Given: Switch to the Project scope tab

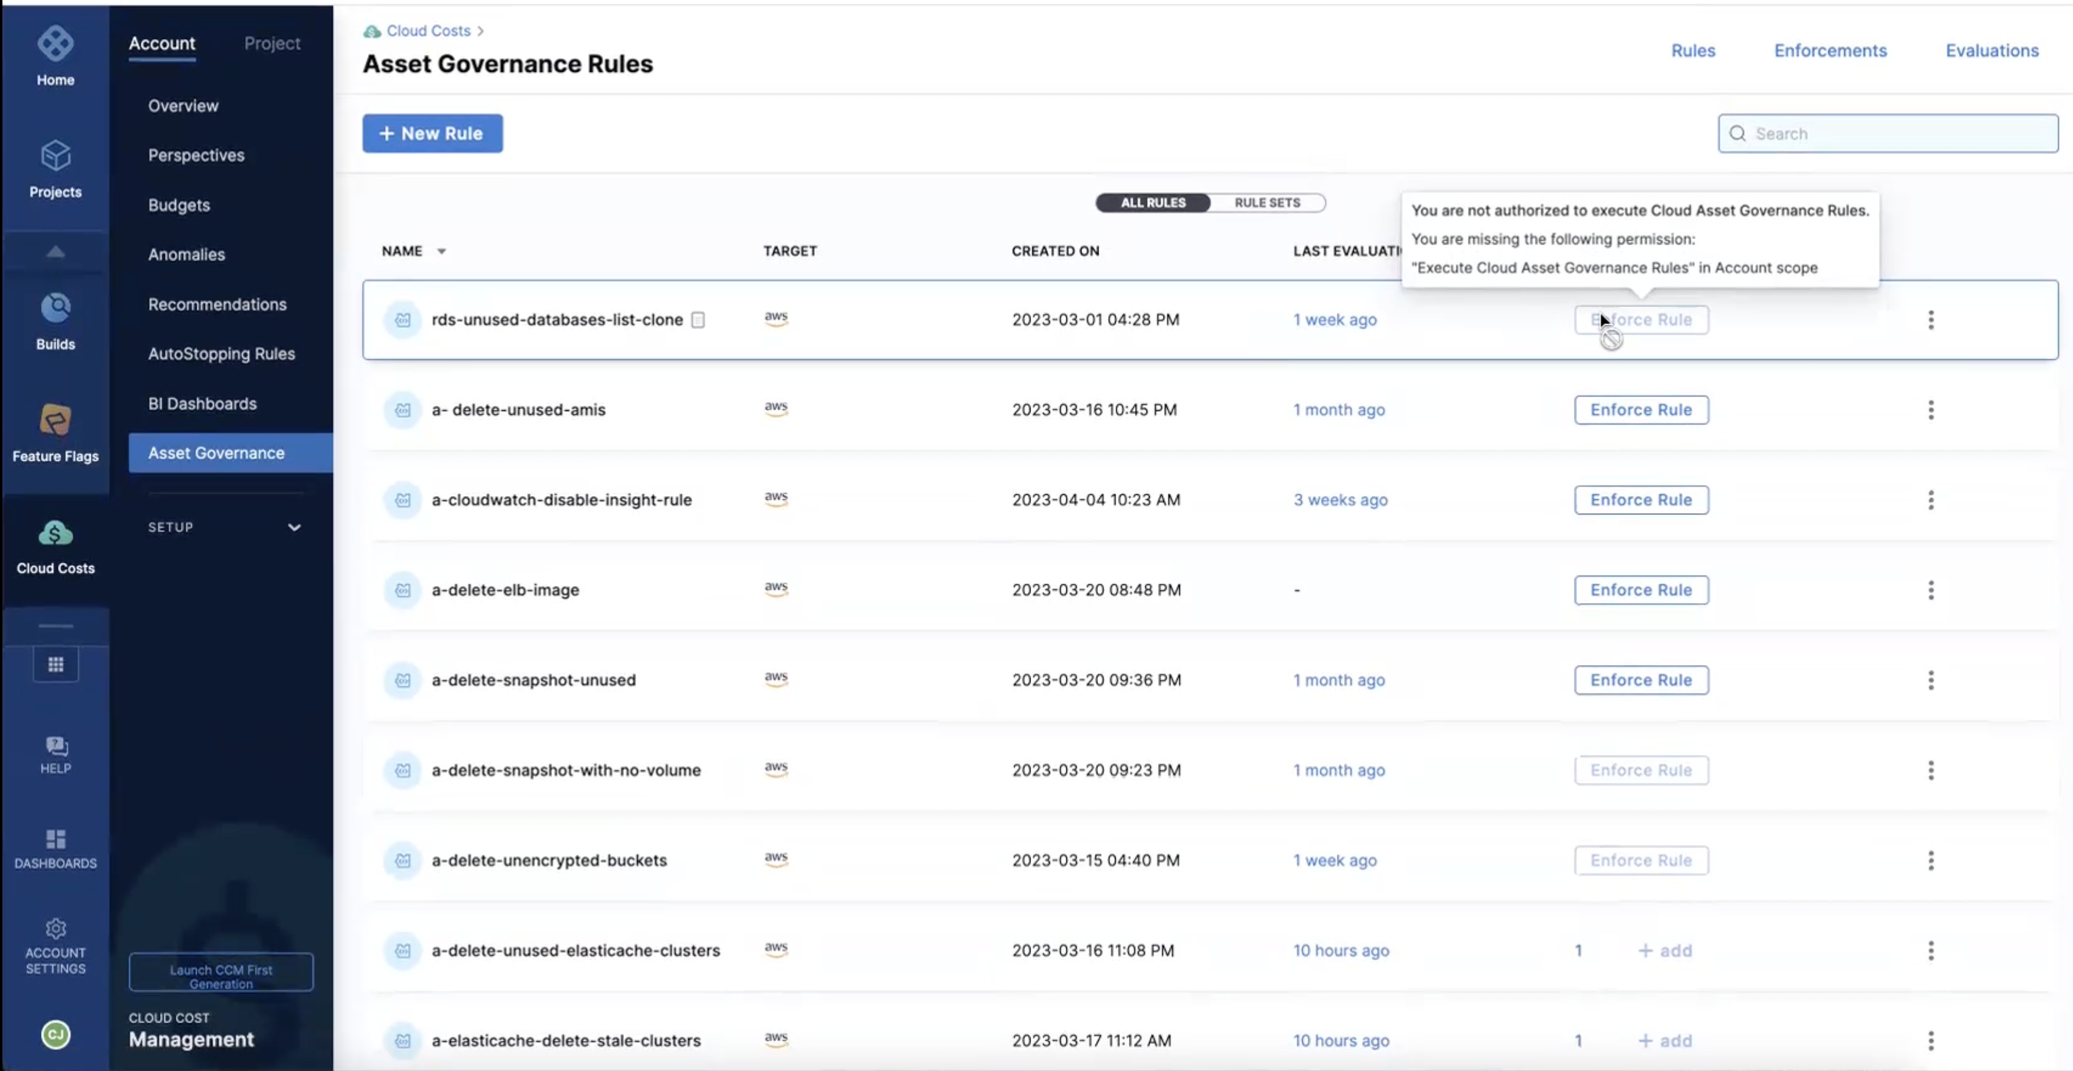Looking at the screenshot, I should [272, 43].
